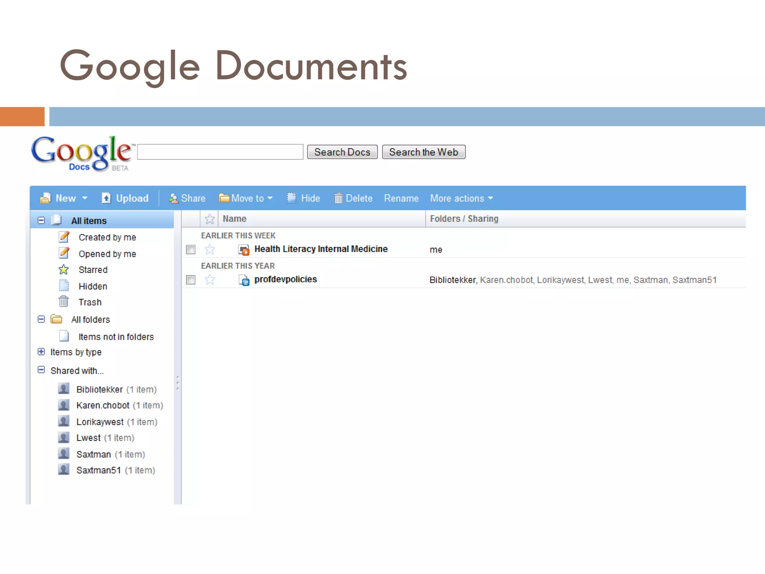The width and height of the screenshot is (765, 574).
Task: Select Starred in sidebar
Action: [x=93, y=270]
